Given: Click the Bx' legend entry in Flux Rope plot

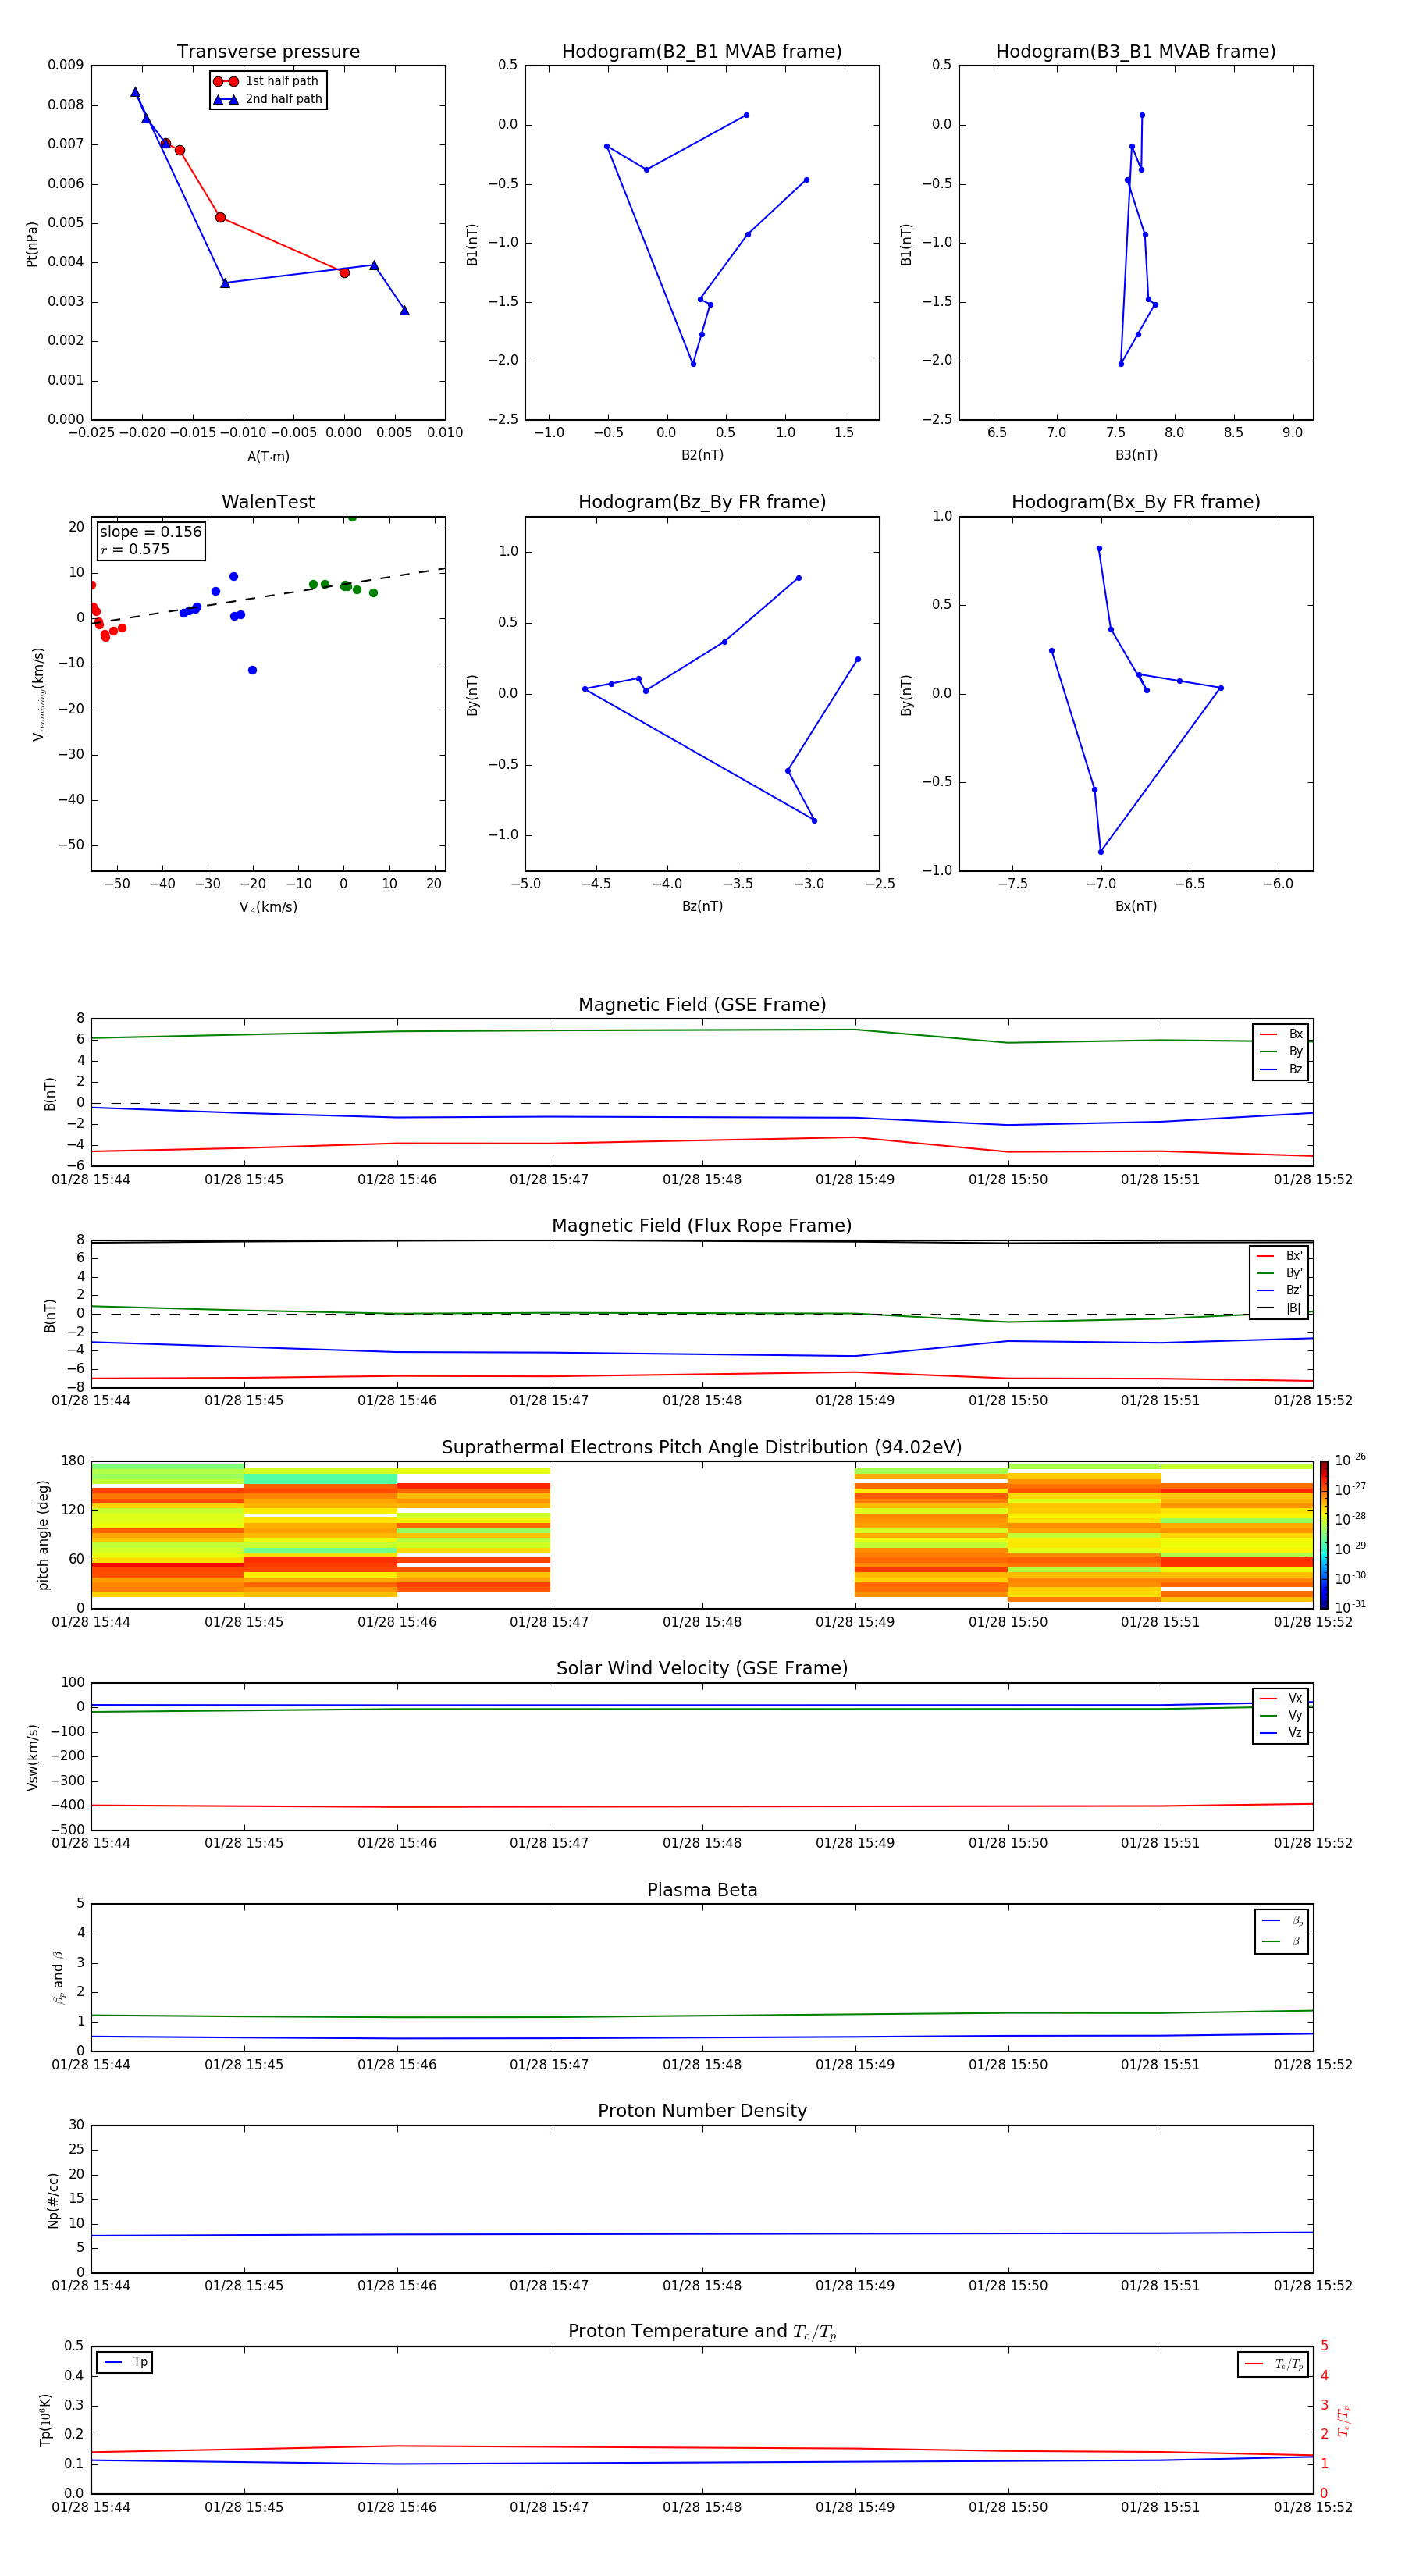Looking at the screenshot, I should click(1279, 1256).
